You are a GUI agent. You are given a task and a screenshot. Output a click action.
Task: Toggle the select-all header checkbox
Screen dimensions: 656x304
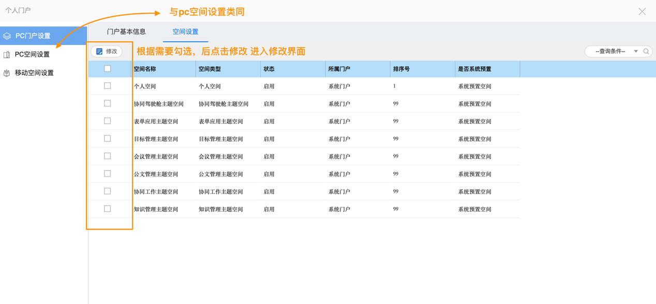(108, 69)
